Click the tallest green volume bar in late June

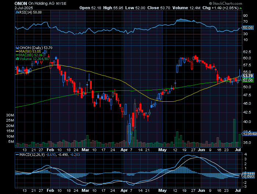(234, 133)
